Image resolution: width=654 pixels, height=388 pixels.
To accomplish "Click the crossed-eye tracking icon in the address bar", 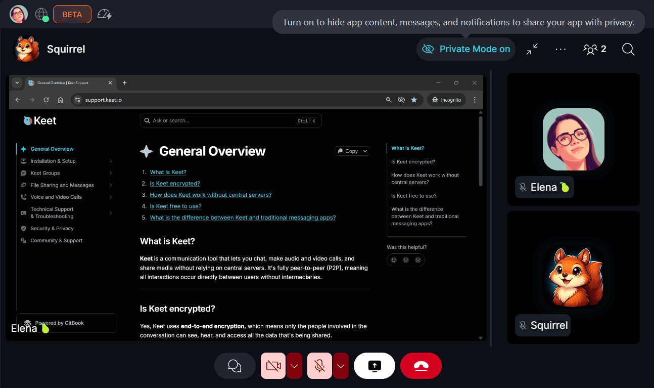I will (401, 100).
